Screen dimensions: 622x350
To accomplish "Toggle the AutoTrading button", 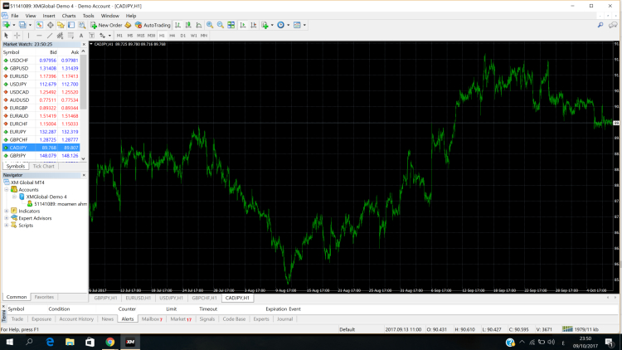I will 153,25.
